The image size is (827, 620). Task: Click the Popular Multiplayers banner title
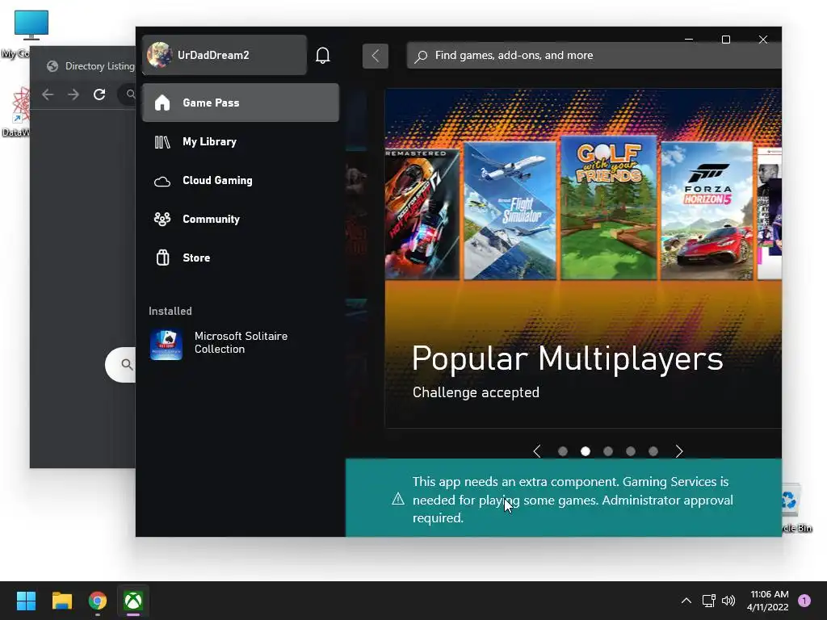click(568, 359)
